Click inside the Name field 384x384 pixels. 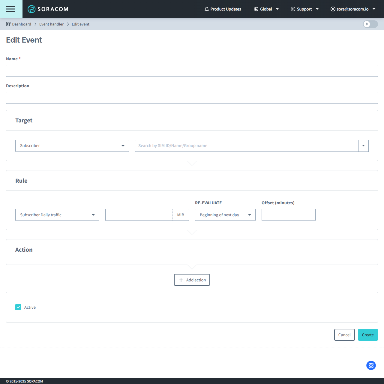pyautogui.click(x=192, y=71)
